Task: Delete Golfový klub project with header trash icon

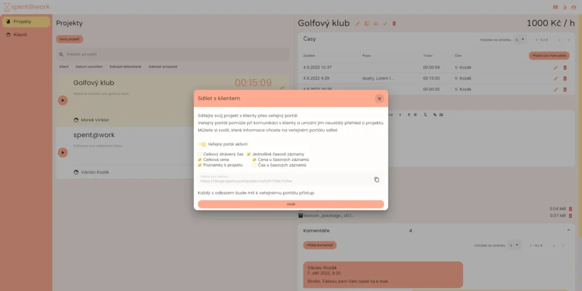Action: click(394, 23)
